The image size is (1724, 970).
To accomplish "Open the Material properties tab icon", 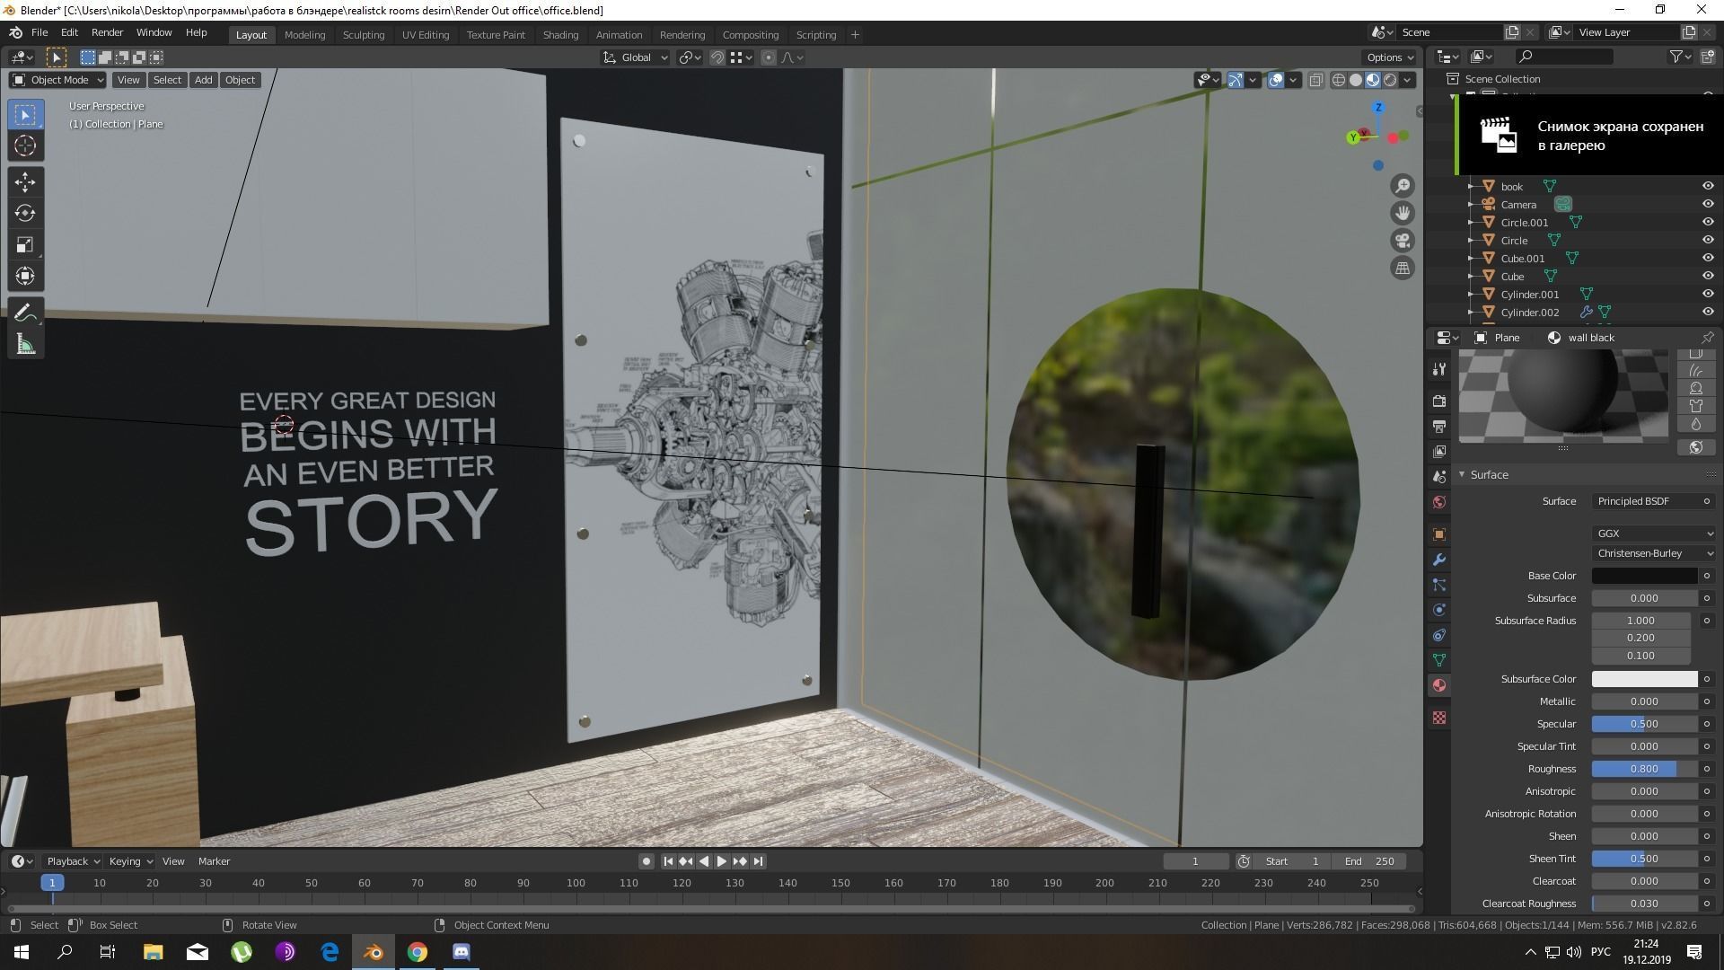I will pyautogui.click(x=1439, y=685).
